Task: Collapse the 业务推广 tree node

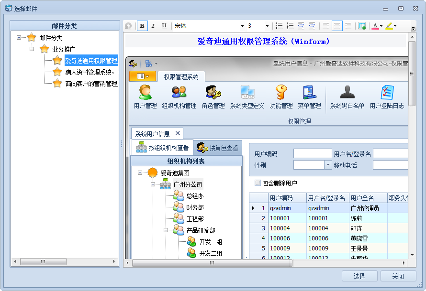Action: point(32,49)
